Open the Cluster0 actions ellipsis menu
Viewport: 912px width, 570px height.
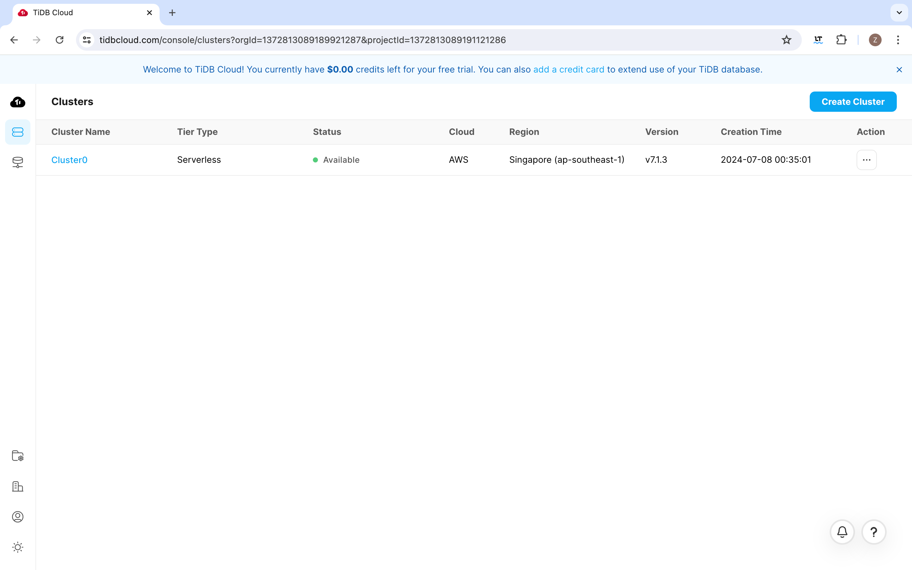point(866,160)
